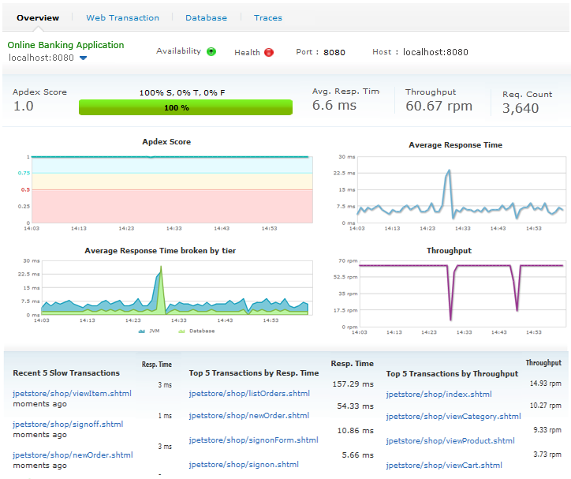Expand the localhost:8080 host dropdown arrow
The image size is (571, 479).
click(x=83, y=58)
